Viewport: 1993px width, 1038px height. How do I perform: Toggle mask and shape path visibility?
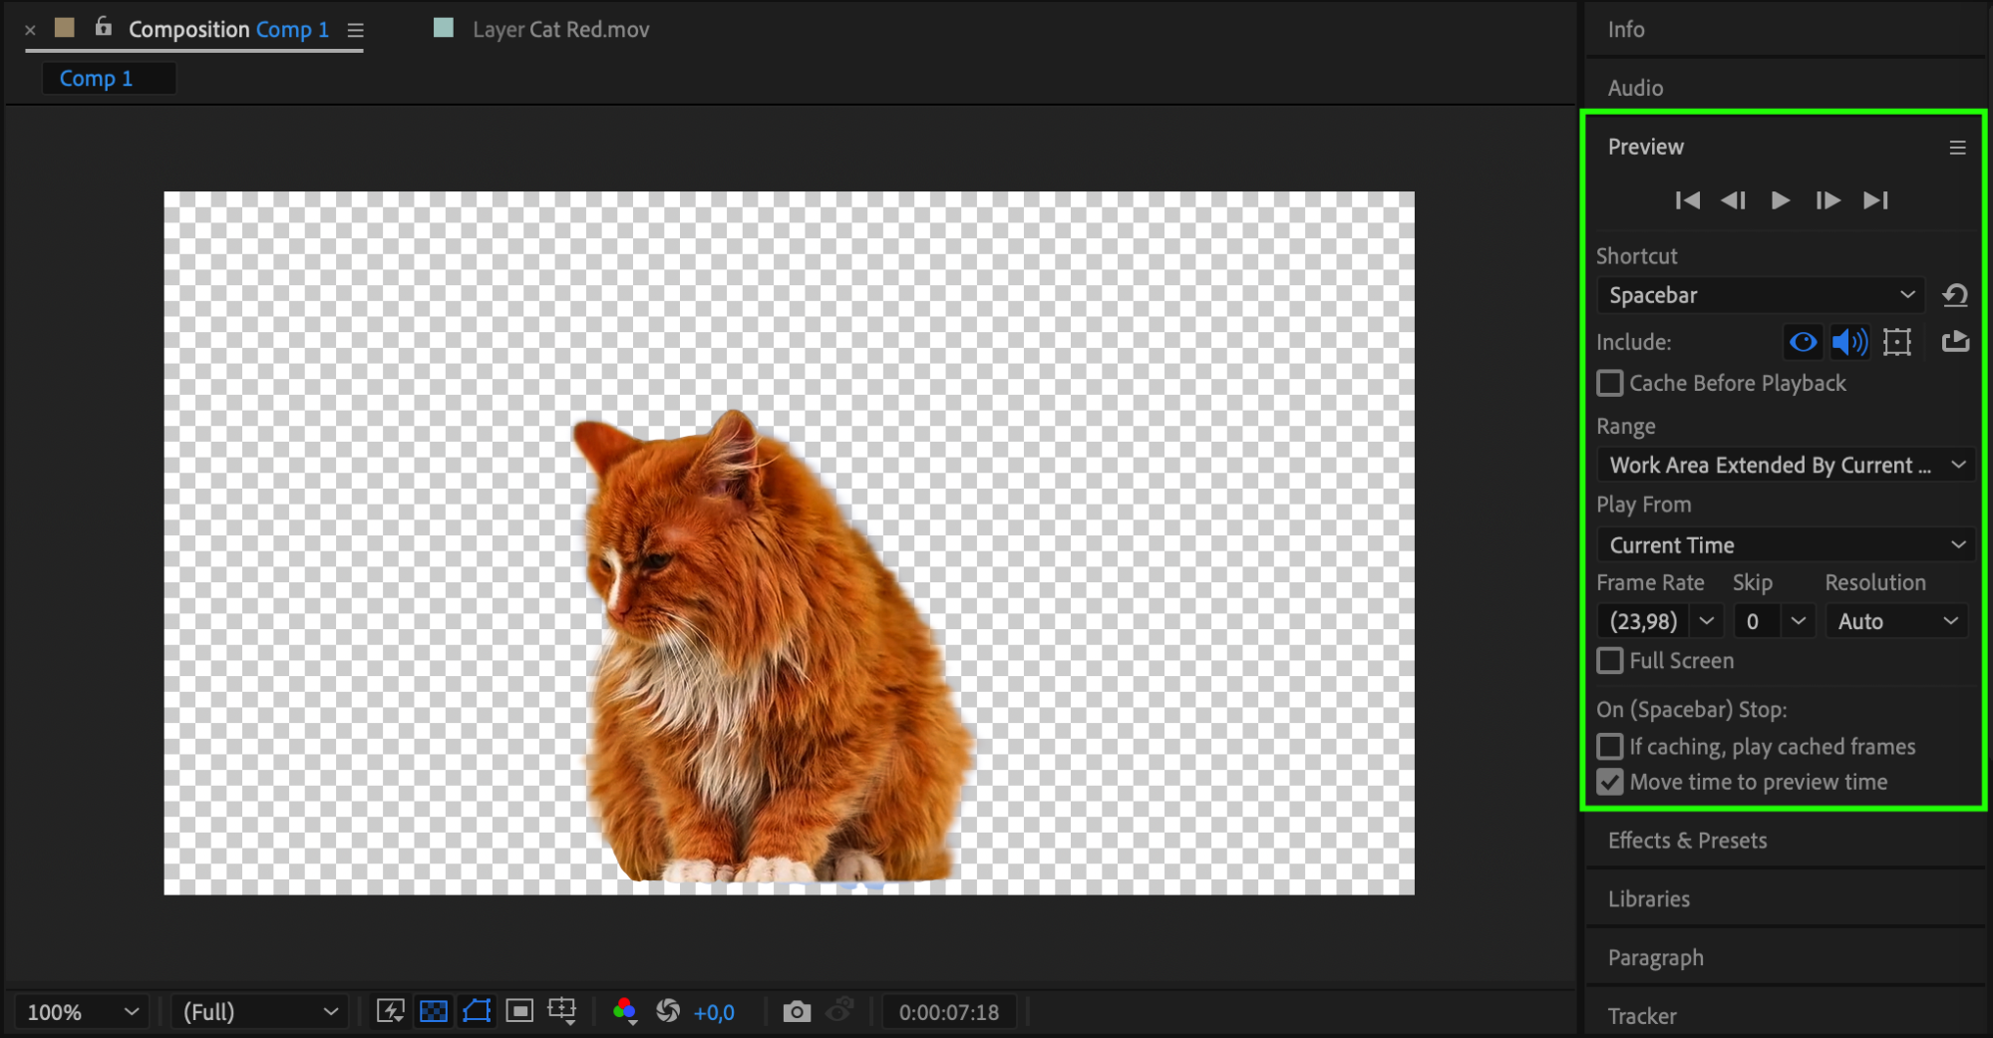[x=477, y=1011]
